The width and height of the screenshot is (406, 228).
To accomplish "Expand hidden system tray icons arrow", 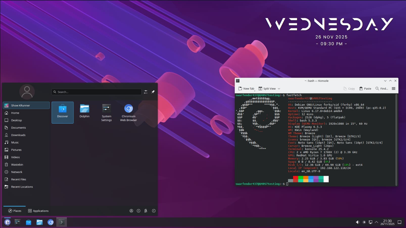I will (x=376, y=222).
